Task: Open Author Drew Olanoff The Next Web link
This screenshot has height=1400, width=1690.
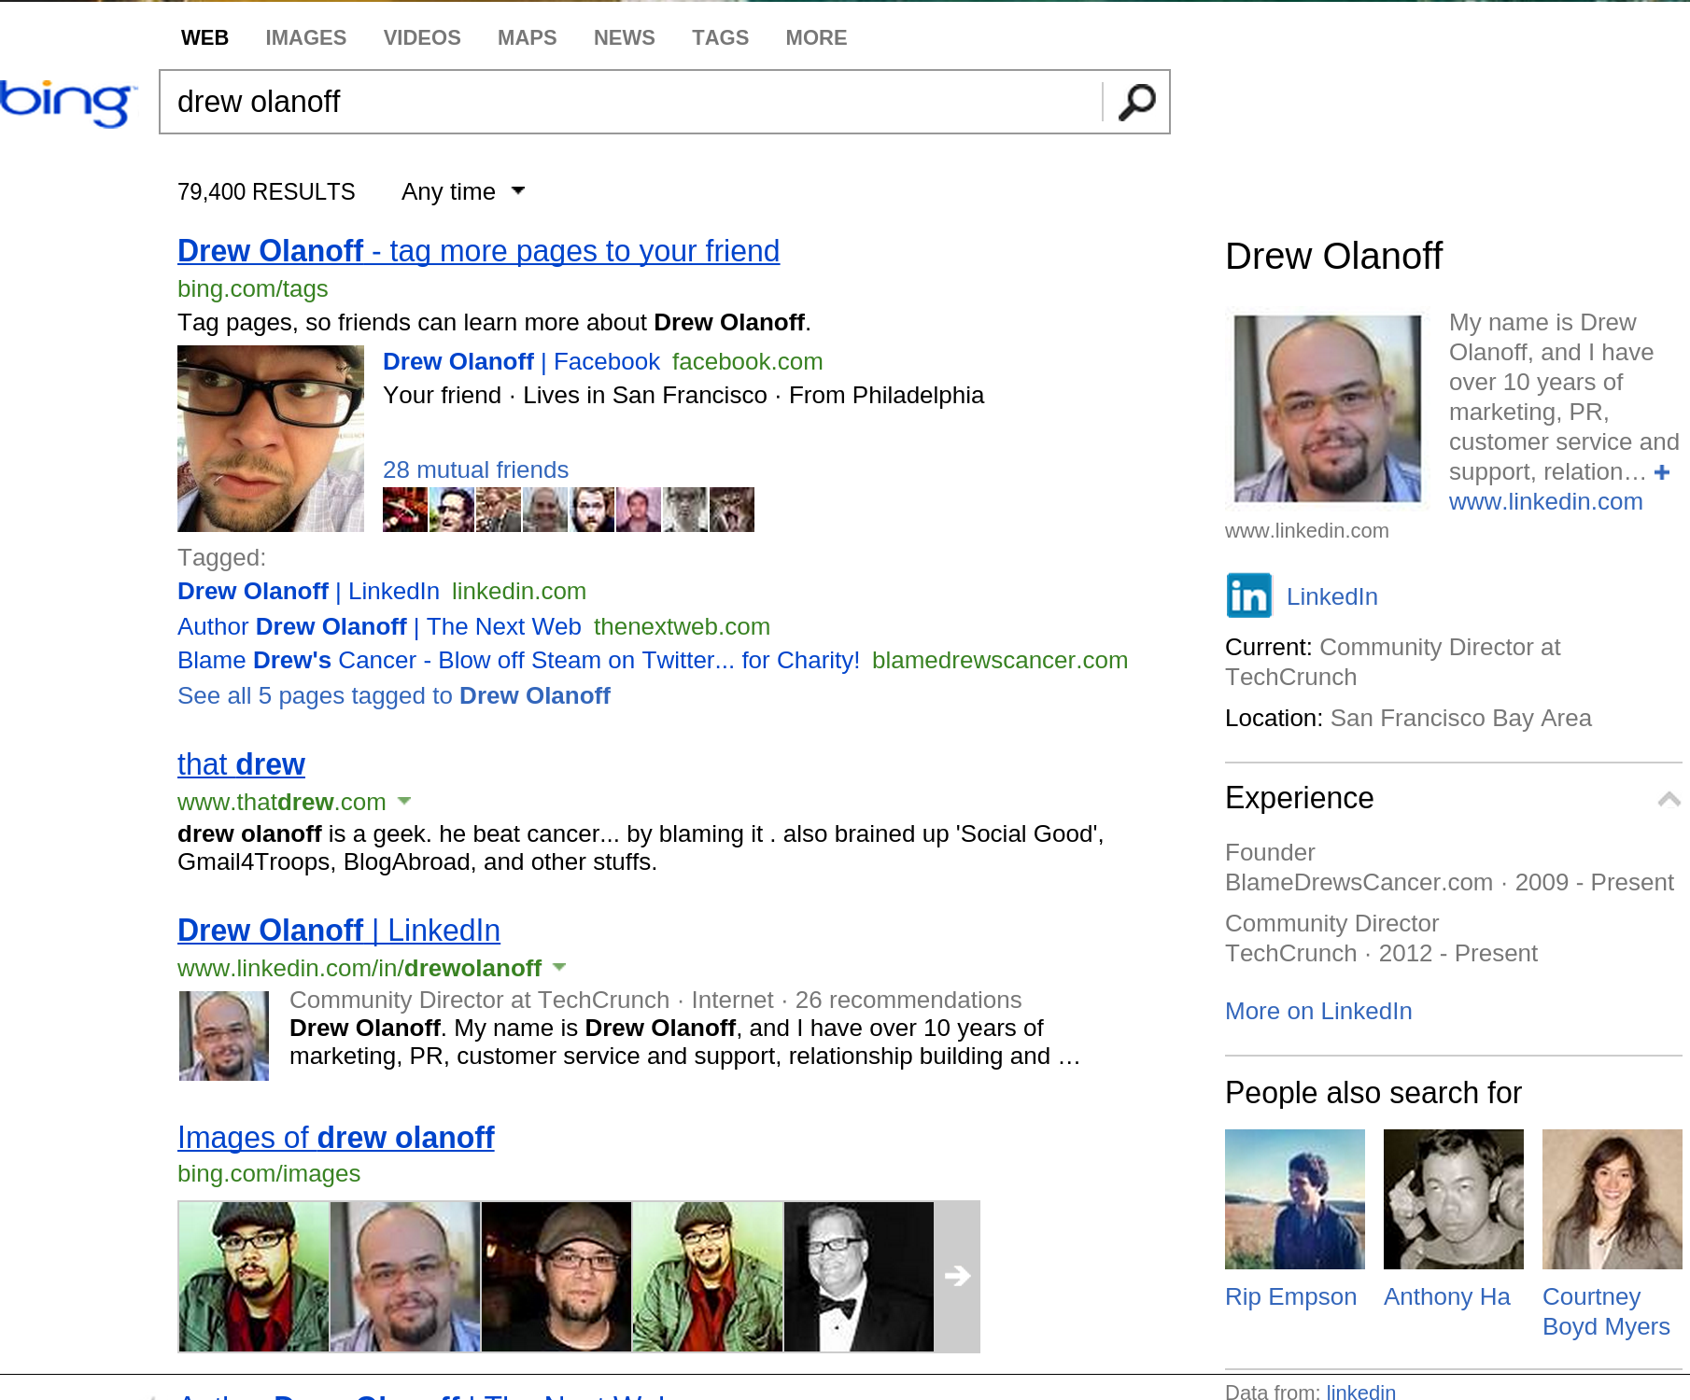Action: click(379, 626)
